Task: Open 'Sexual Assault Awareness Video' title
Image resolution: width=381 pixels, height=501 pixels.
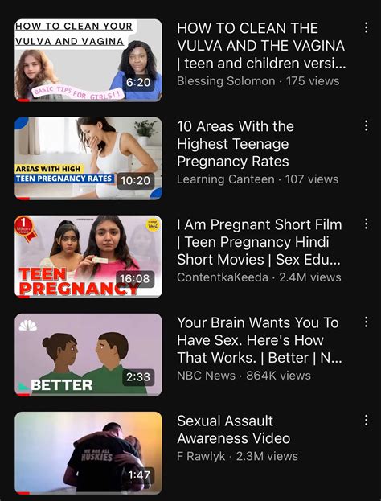Action: pyautogui.click(x=233, y=429)
